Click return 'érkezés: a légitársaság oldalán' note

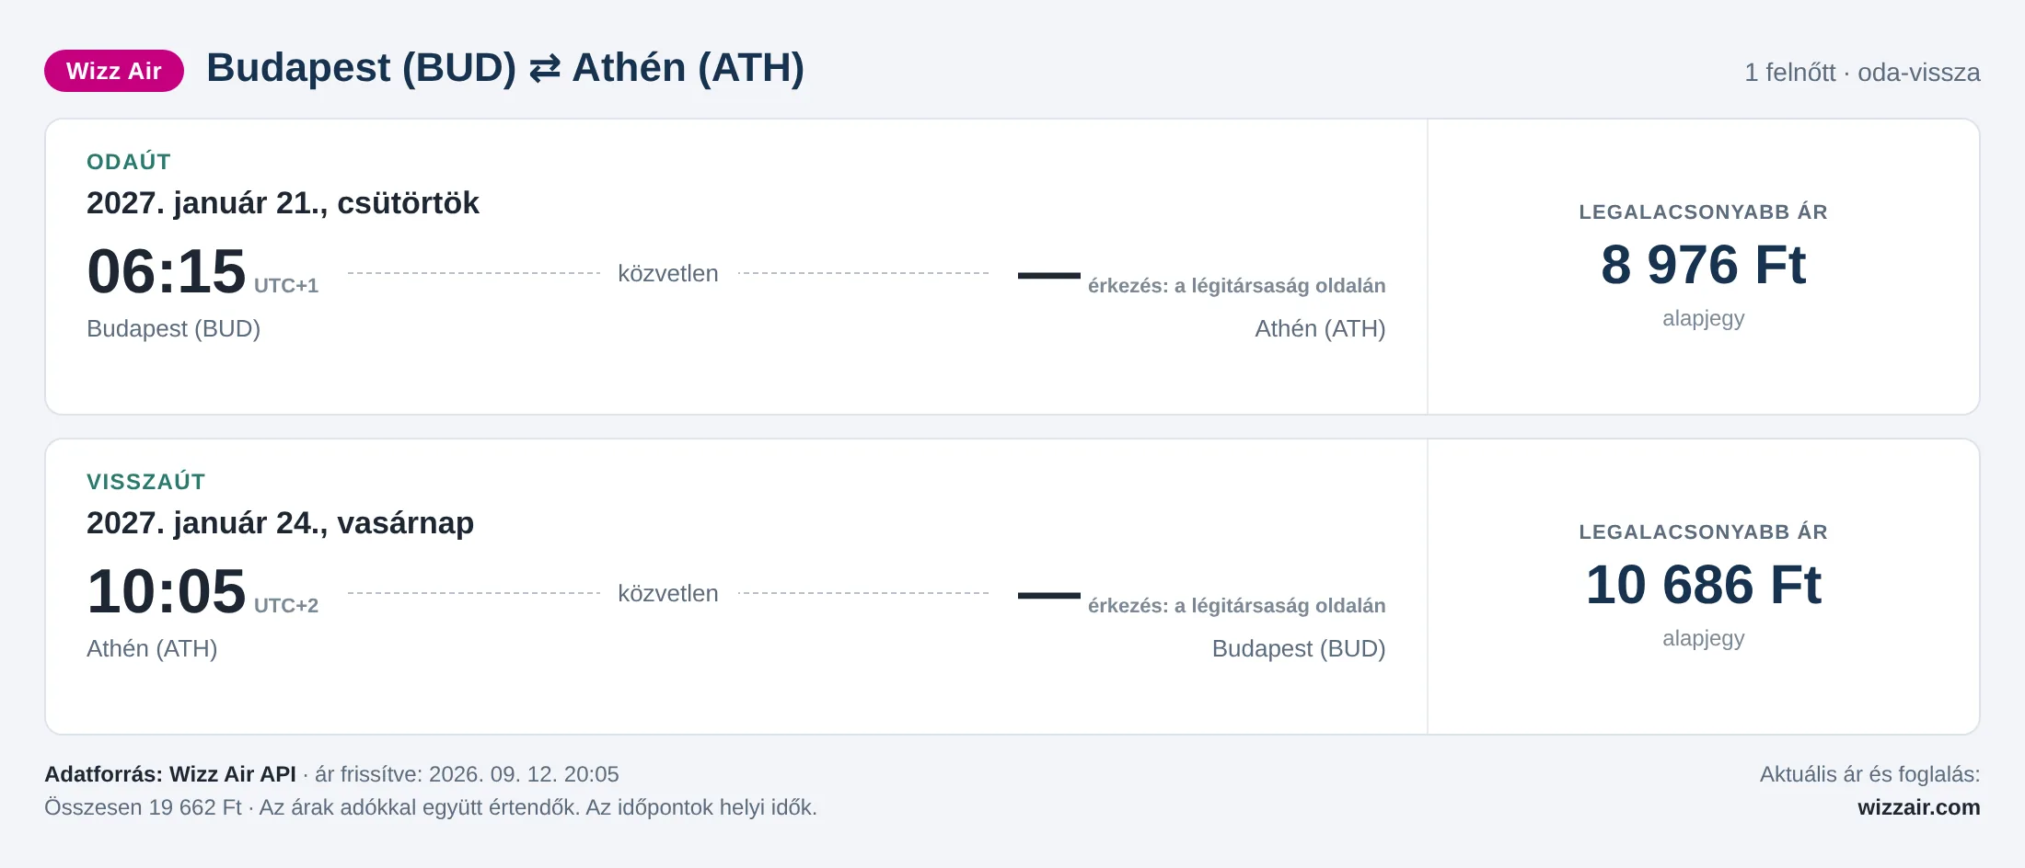pyautogui.click(x=1236, y=606)
